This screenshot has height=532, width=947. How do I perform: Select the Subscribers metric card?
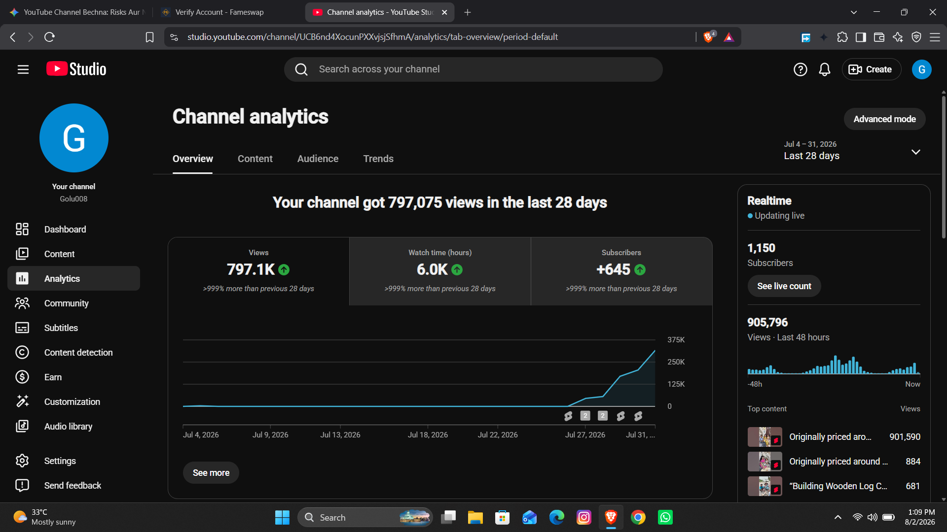pos(621,271)
